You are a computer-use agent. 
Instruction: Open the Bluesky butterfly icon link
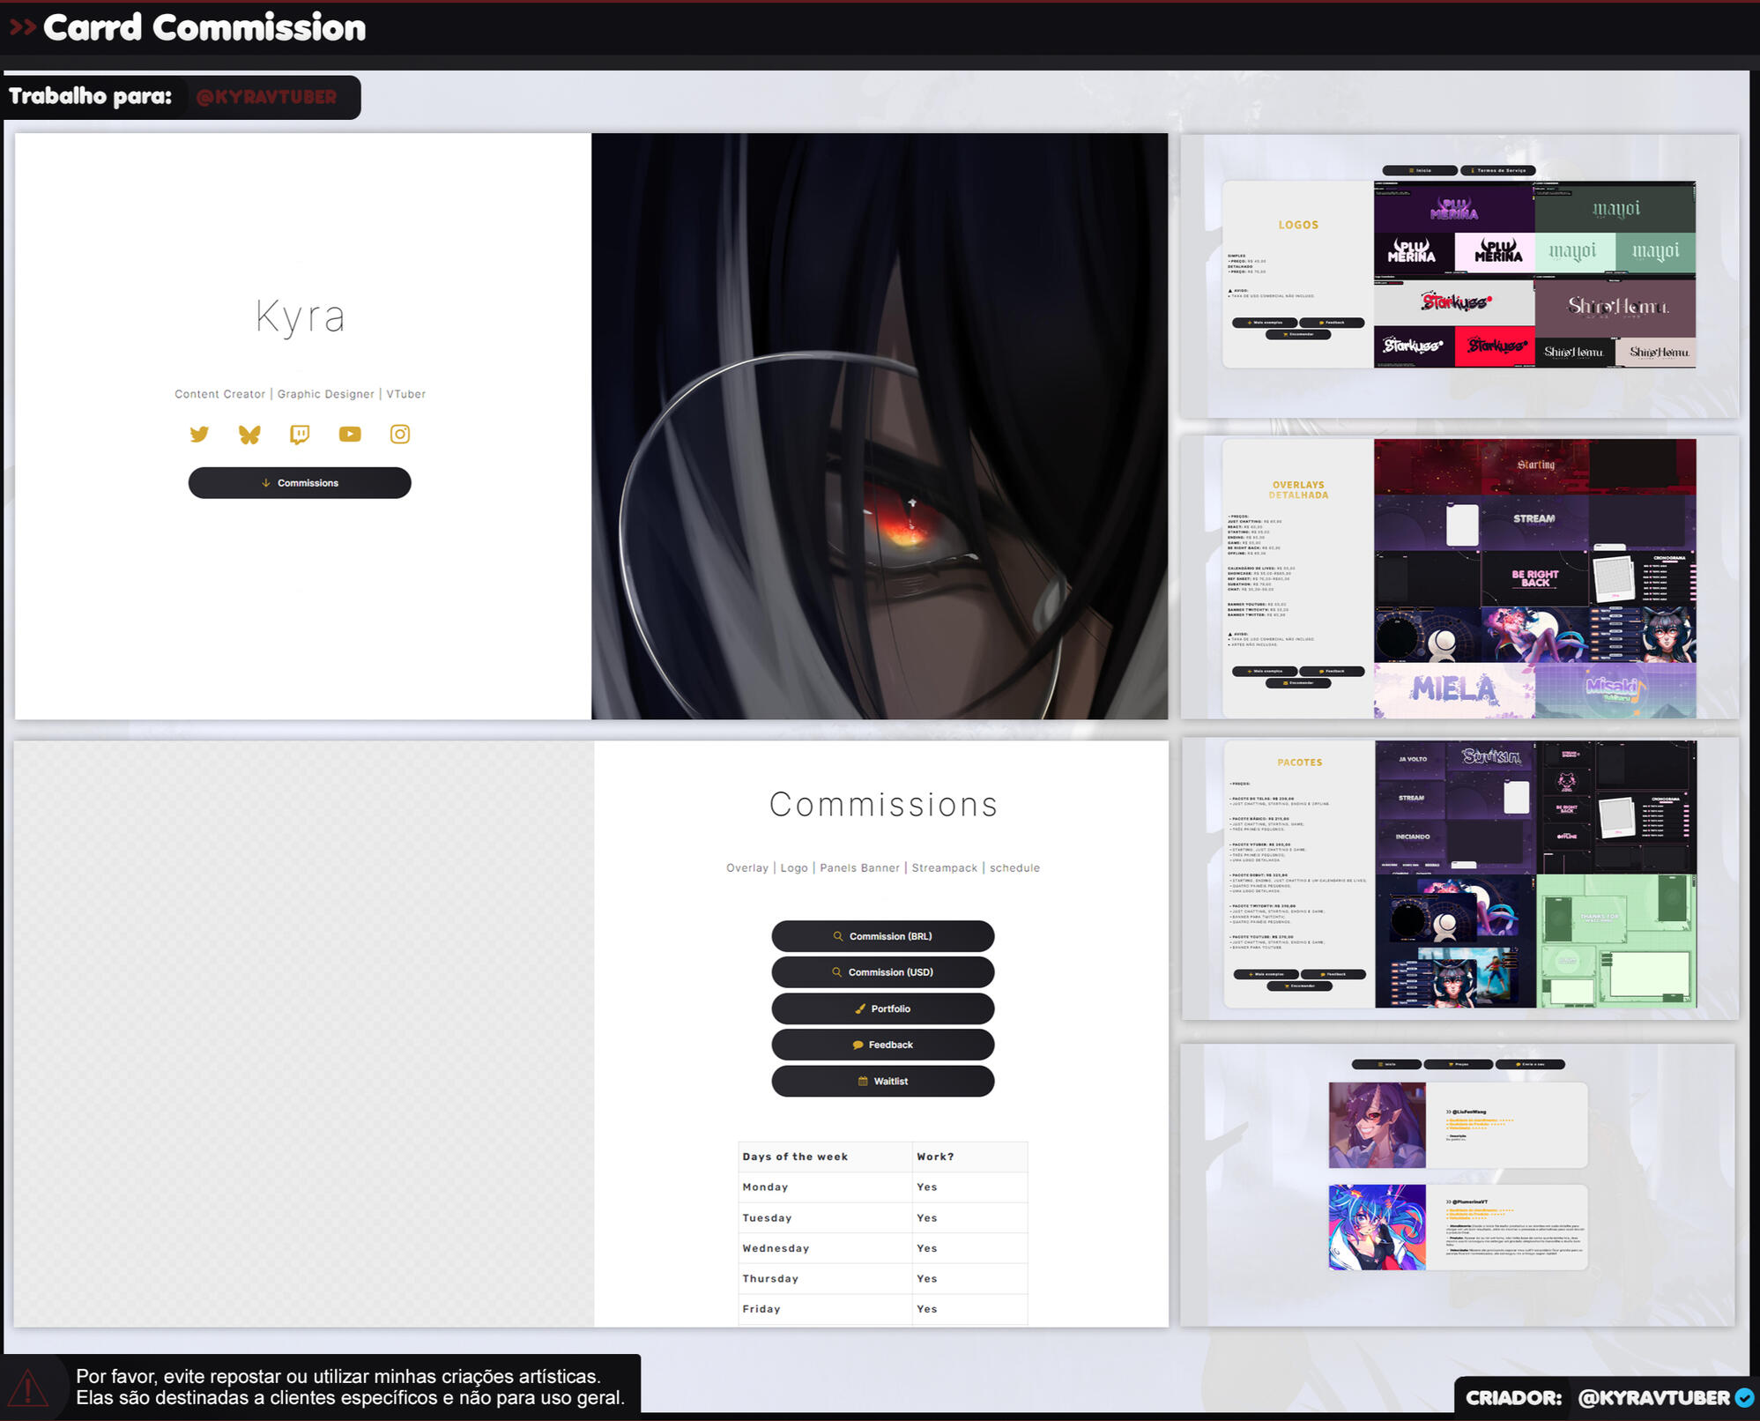click(249, 434)
